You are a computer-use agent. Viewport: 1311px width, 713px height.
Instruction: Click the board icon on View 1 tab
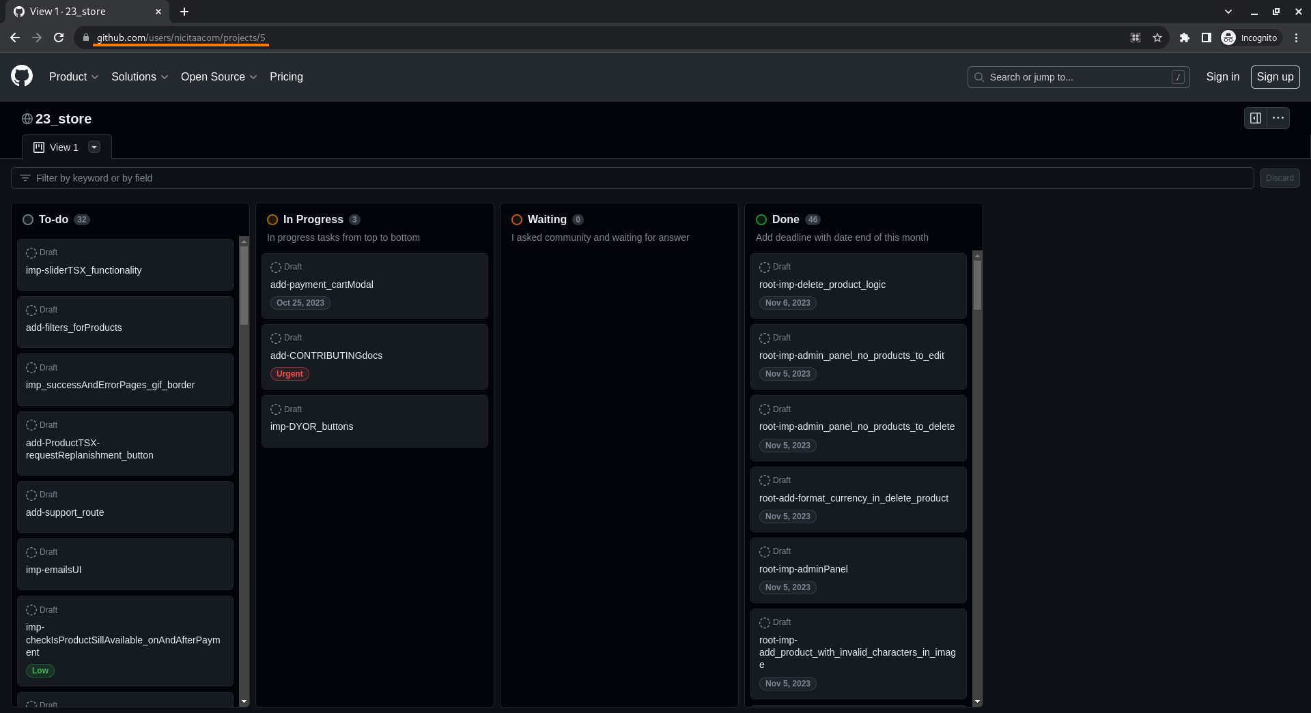39,147
